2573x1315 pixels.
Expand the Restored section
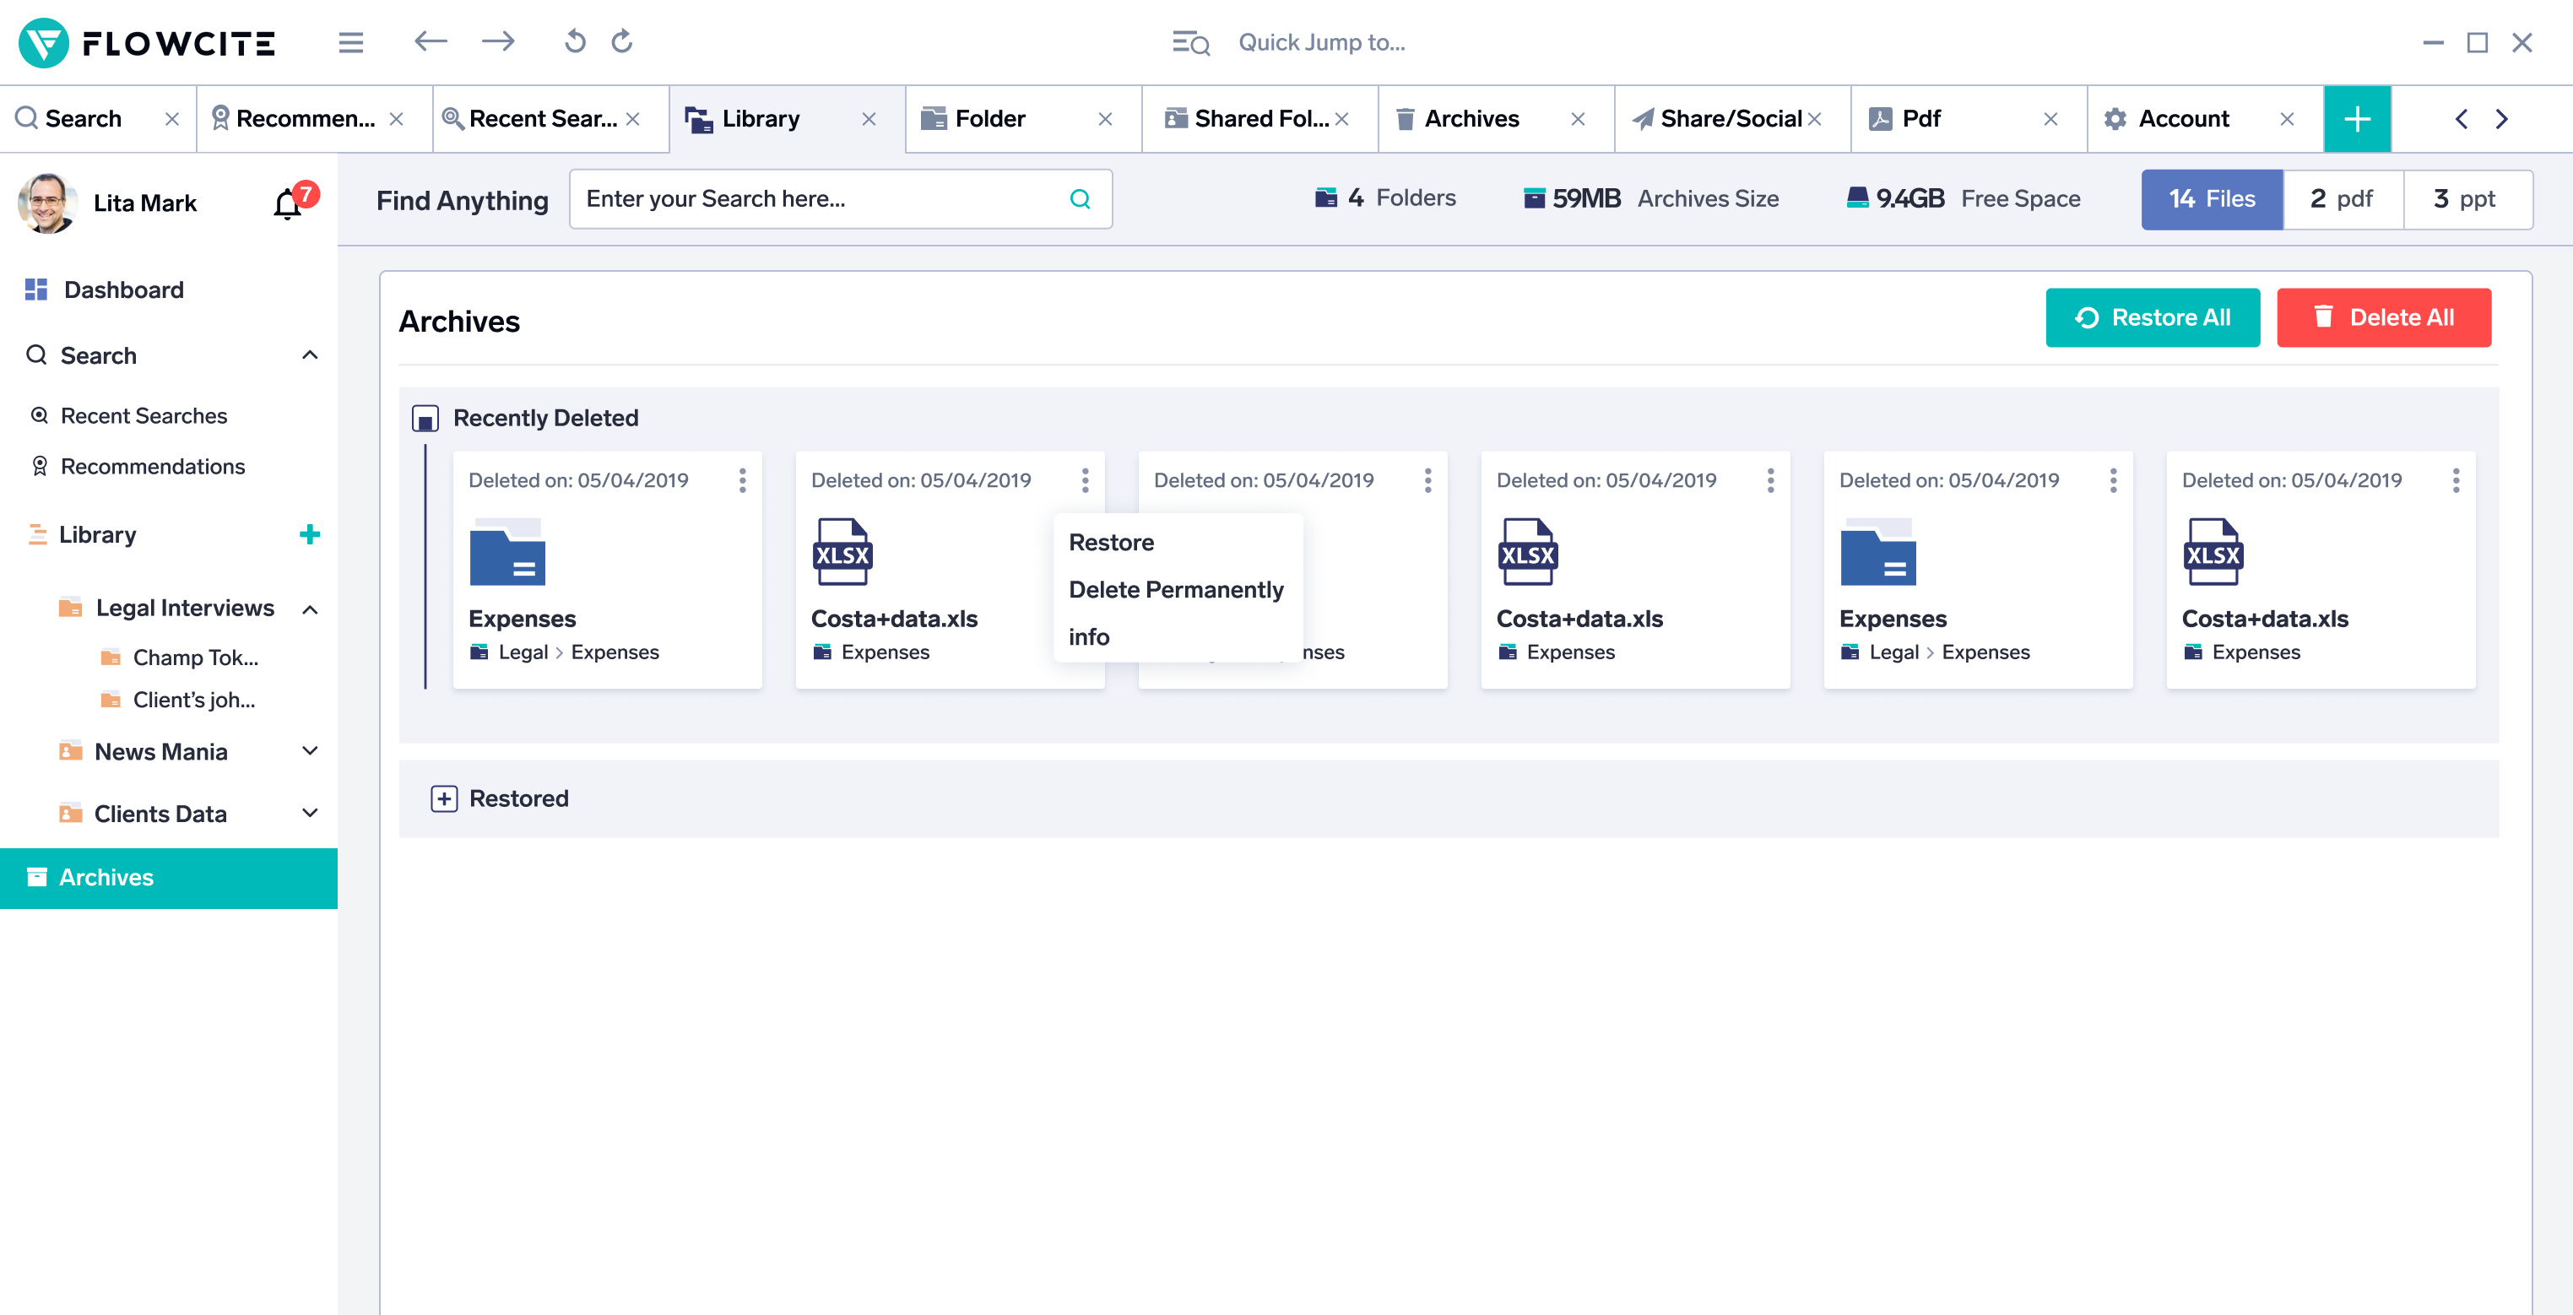pyautogui.click(x=445, y=798)
